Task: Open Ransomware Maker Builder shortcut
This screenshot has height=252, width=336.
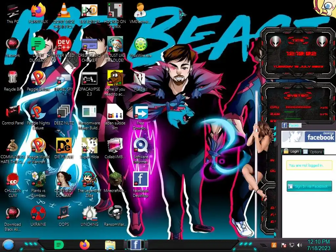Action: (89, 117)
